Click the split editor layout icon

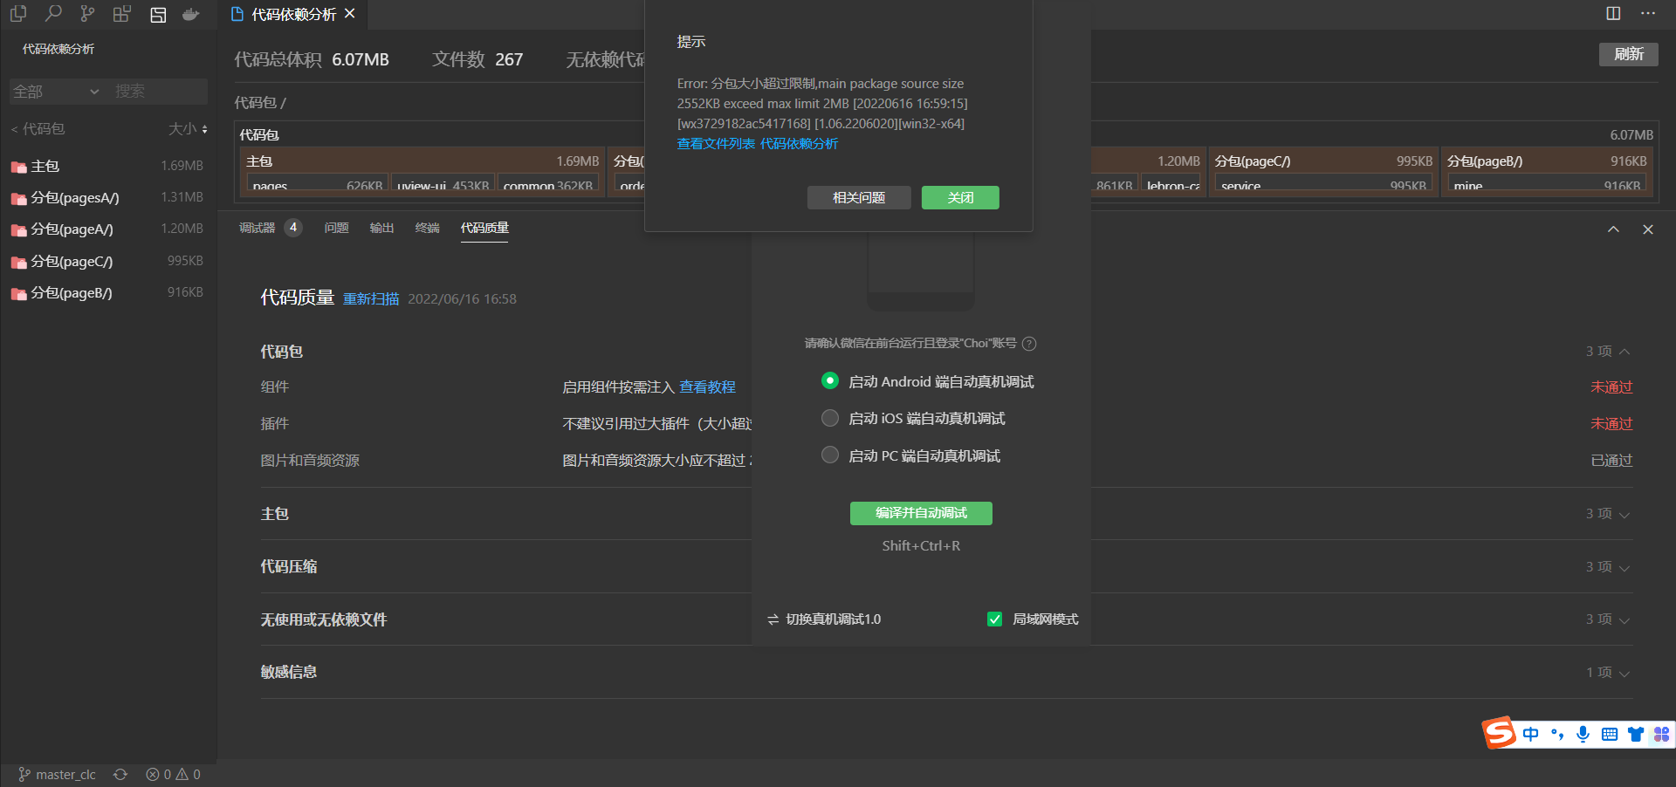1613,13
